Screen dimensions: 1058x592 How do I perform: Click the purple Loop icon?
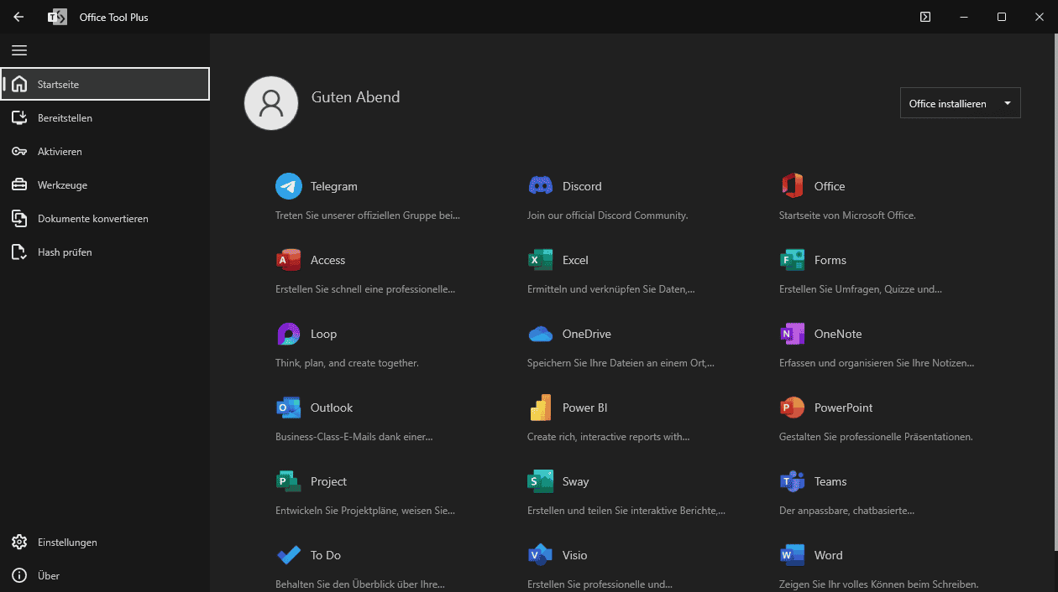click(x=289, y=334)
